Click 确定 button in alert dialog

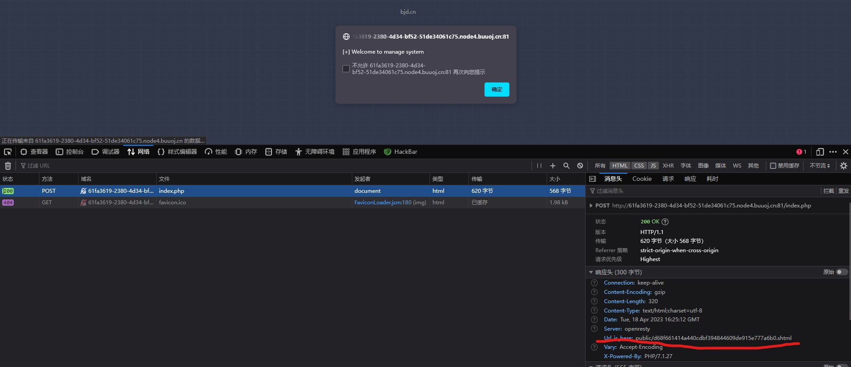tap(497, 90)
